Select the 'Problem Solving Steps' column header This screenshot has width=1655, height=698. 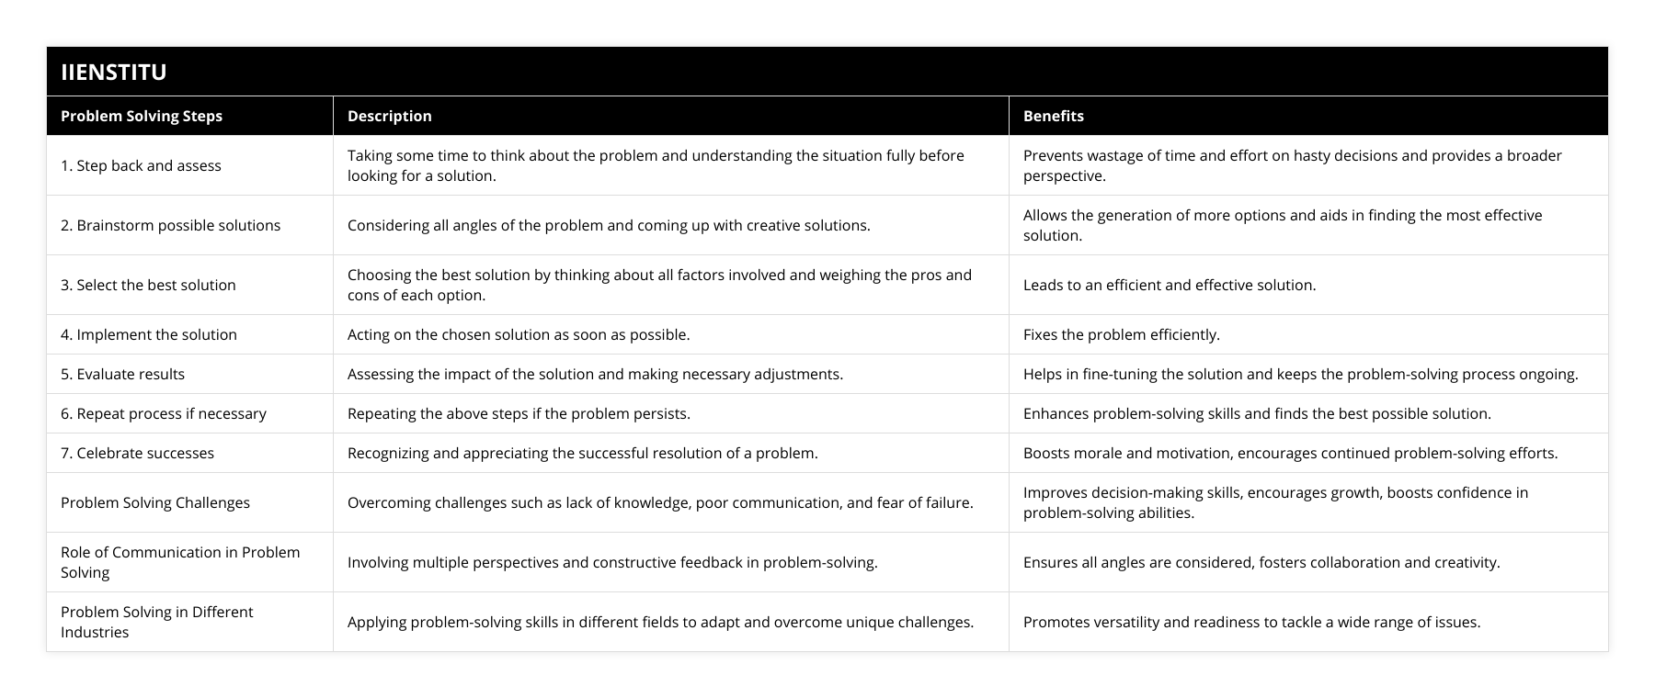pyautogui.click(x=142, y=116)
